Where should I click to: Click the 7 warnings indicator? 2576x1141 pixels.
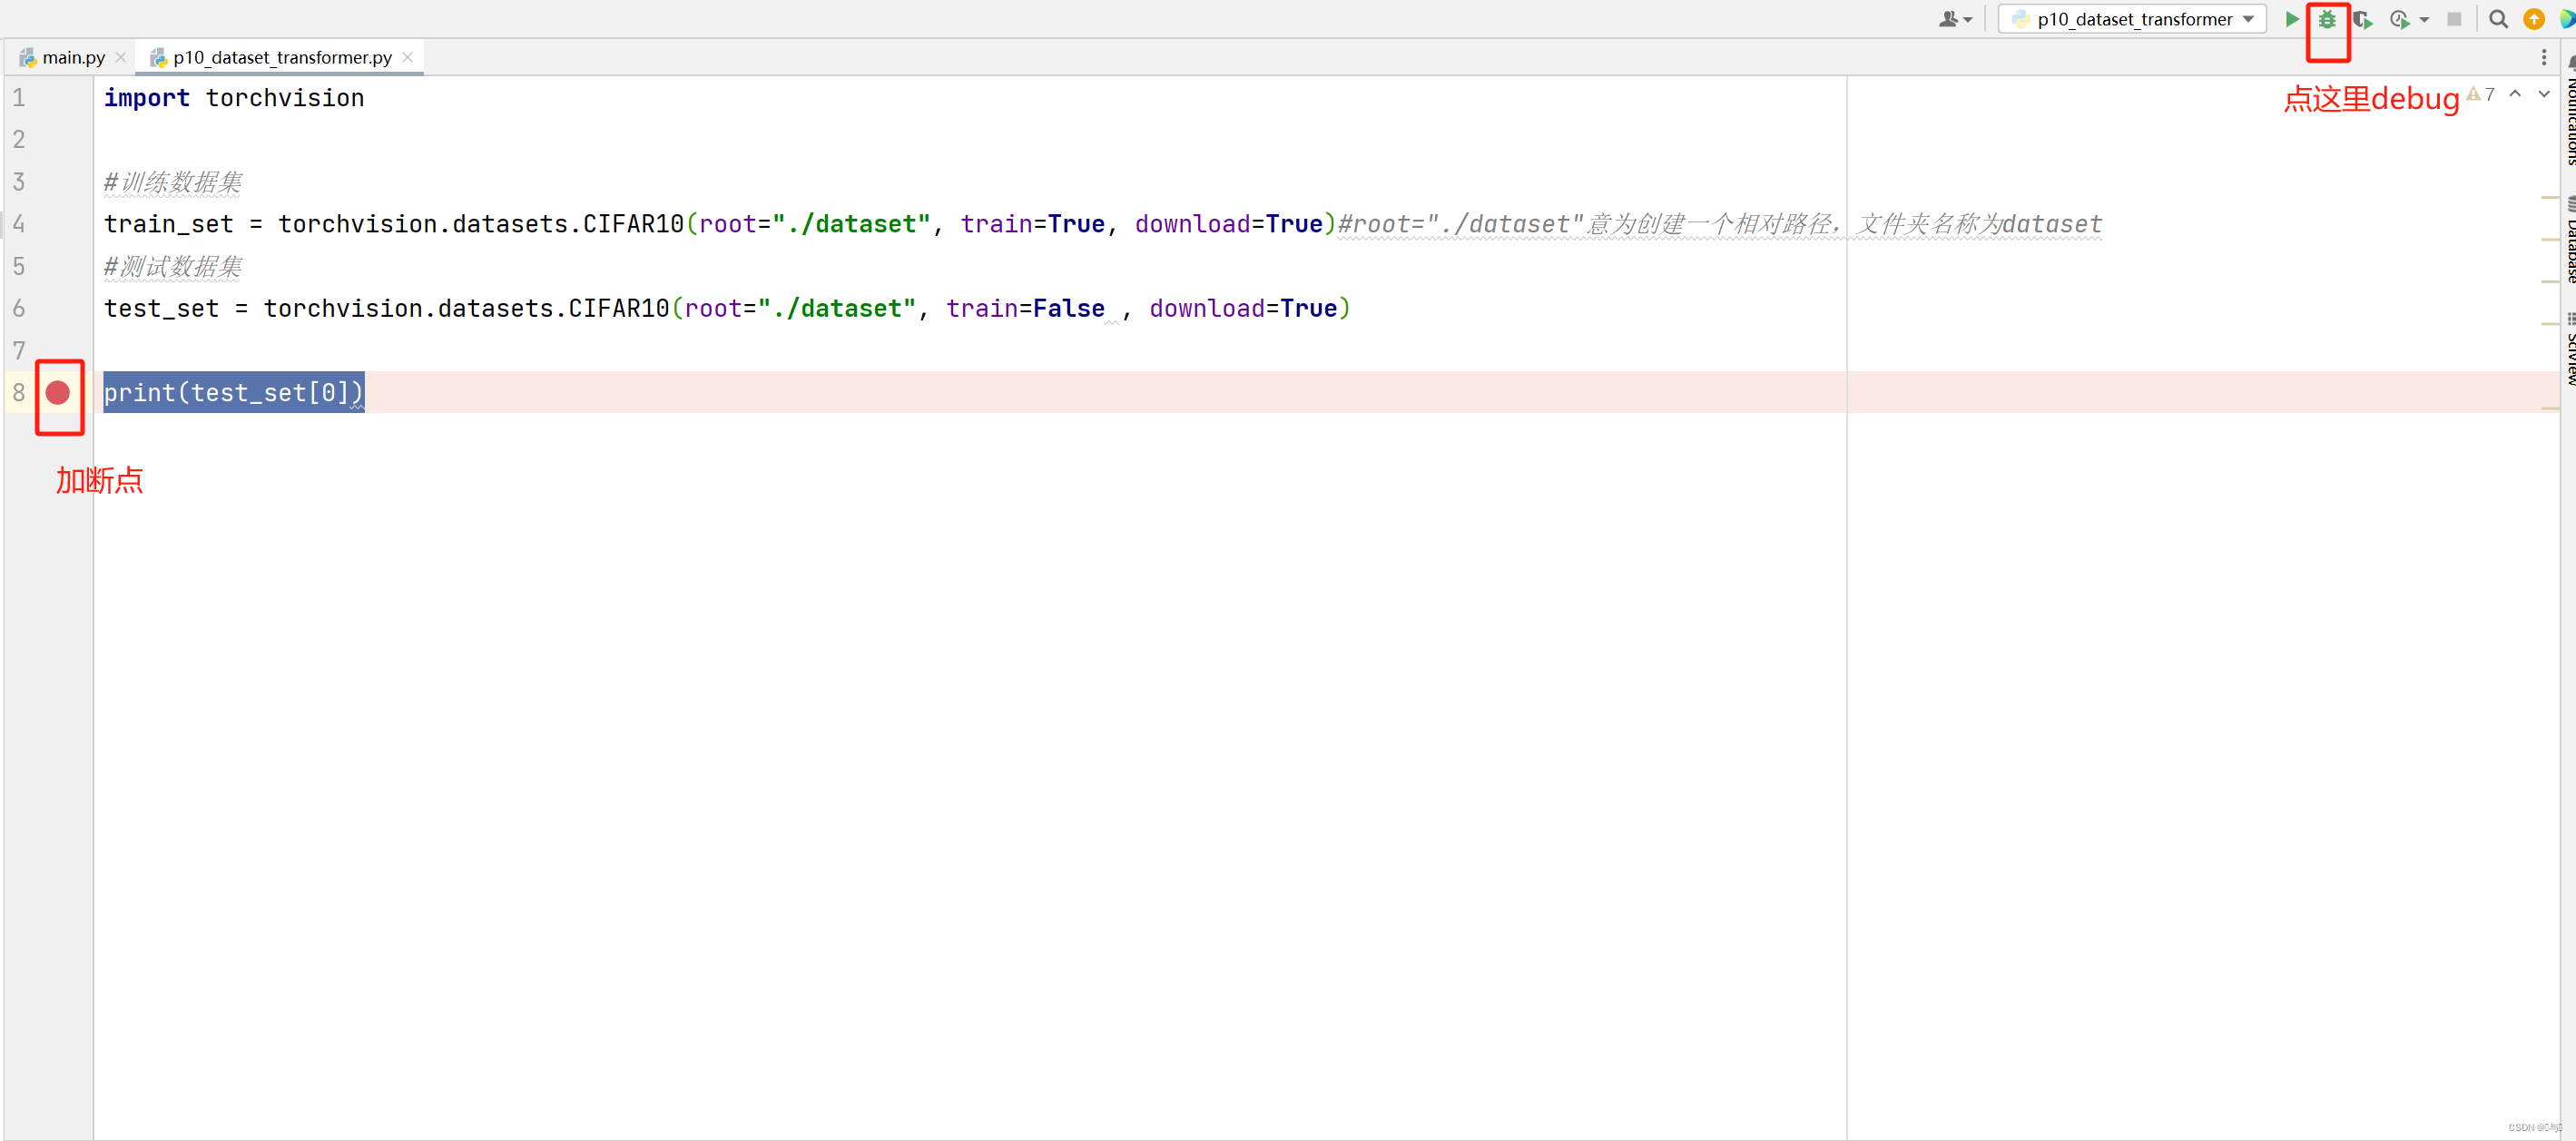point(2481,94)
